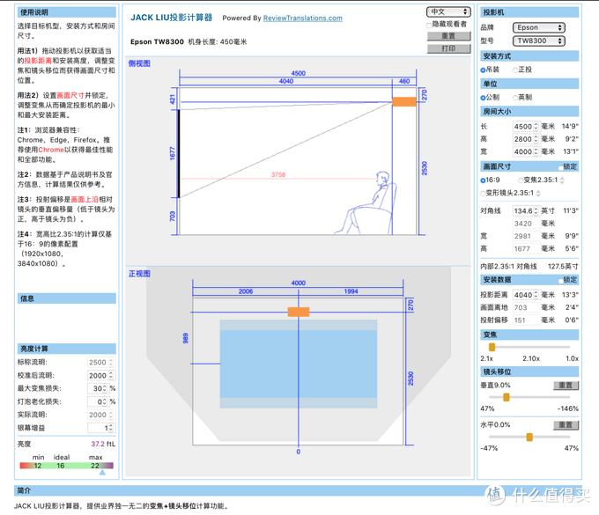Click the 127.5英寸 inner diagonal value

pos(563,266)
